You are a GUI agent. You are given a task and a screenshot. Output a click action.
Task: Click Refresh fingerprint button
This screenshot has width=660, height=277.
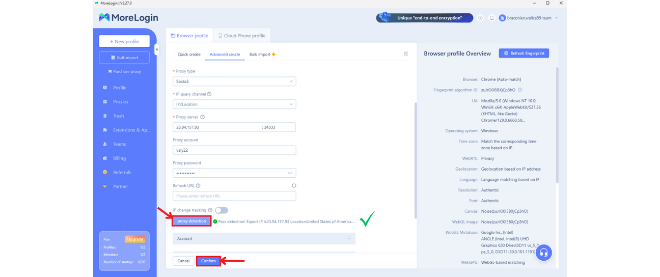coord(524,53)
